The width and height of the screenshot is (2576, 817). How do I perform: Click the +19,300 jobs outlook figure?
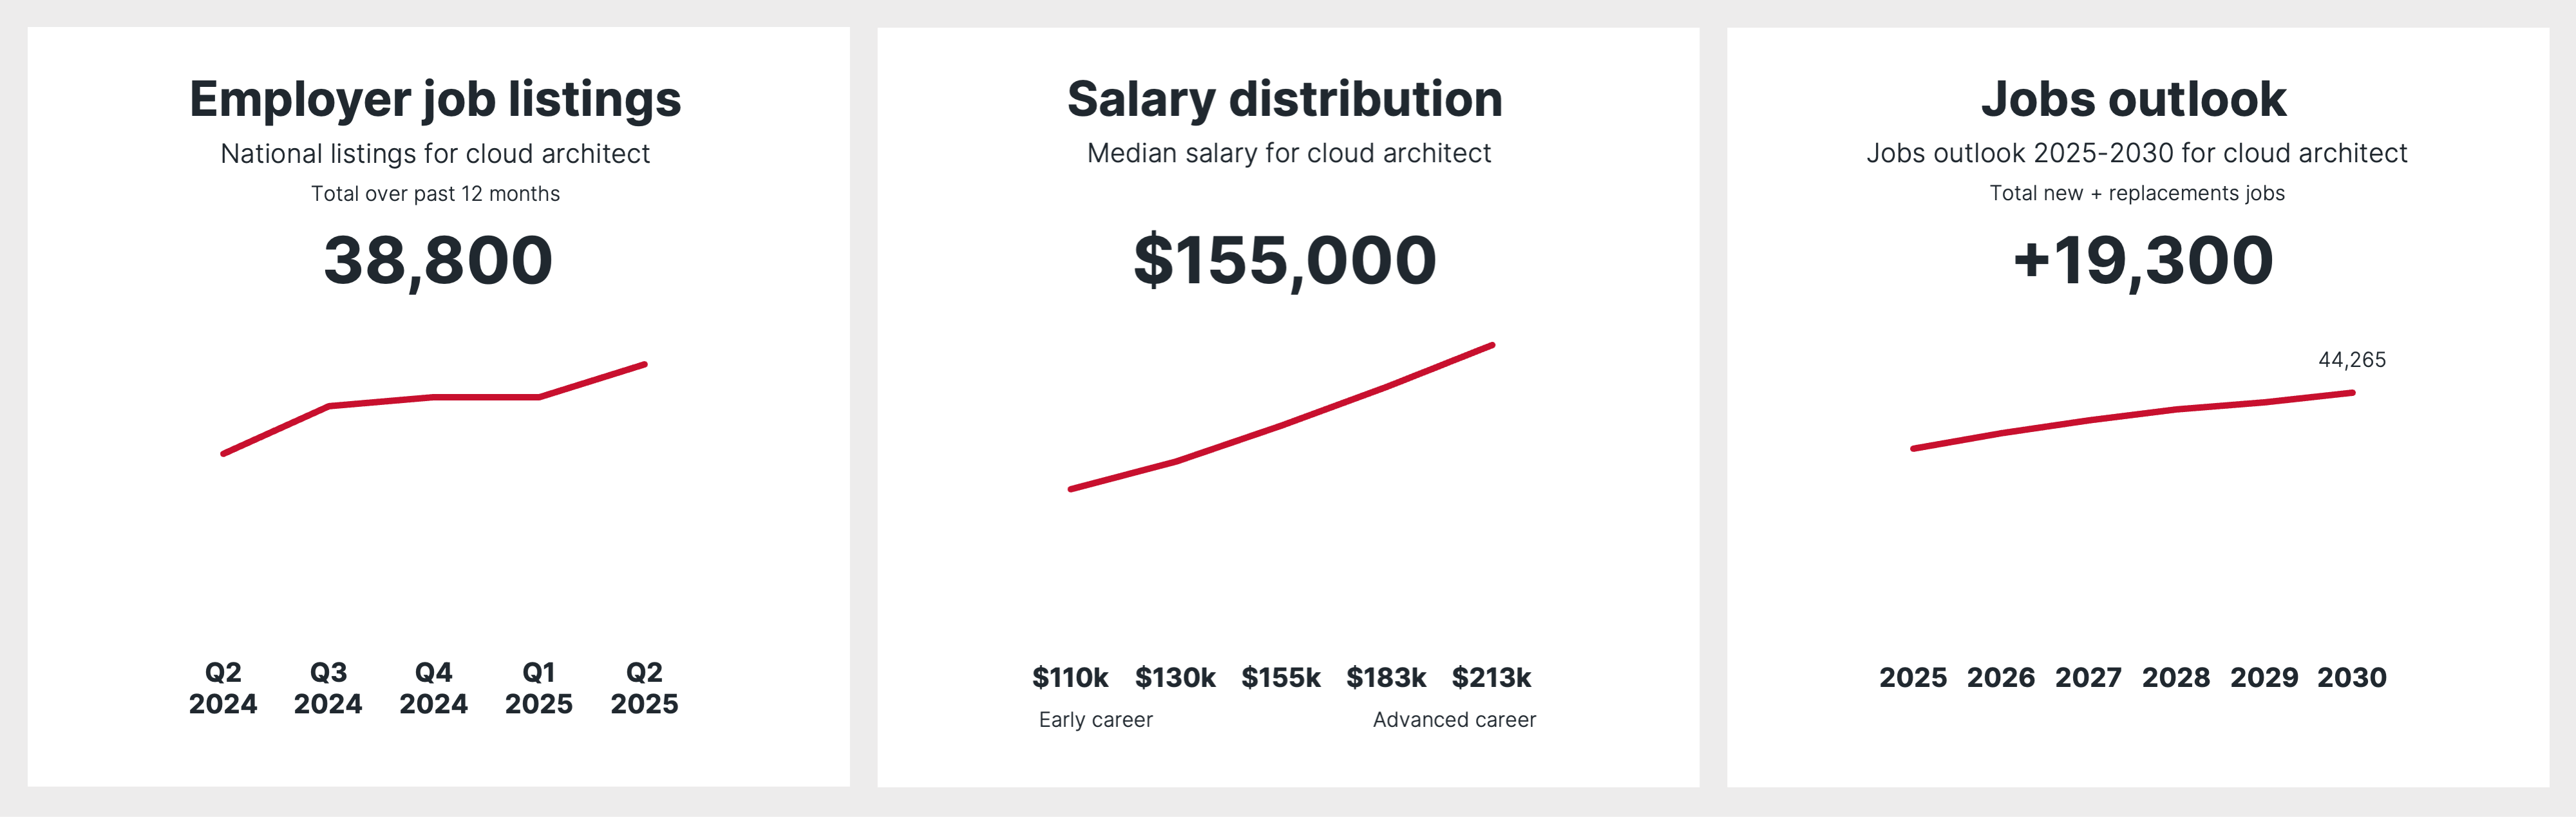coord(2143,260)
